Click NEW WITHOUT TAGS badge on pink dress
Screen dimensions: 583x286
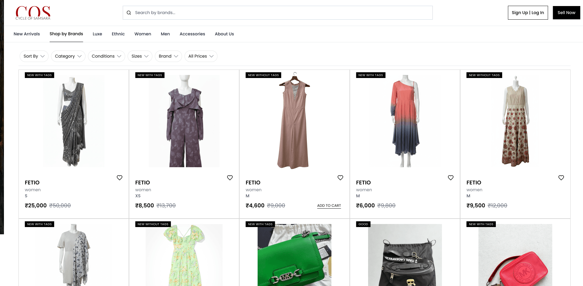click(263, 75)
